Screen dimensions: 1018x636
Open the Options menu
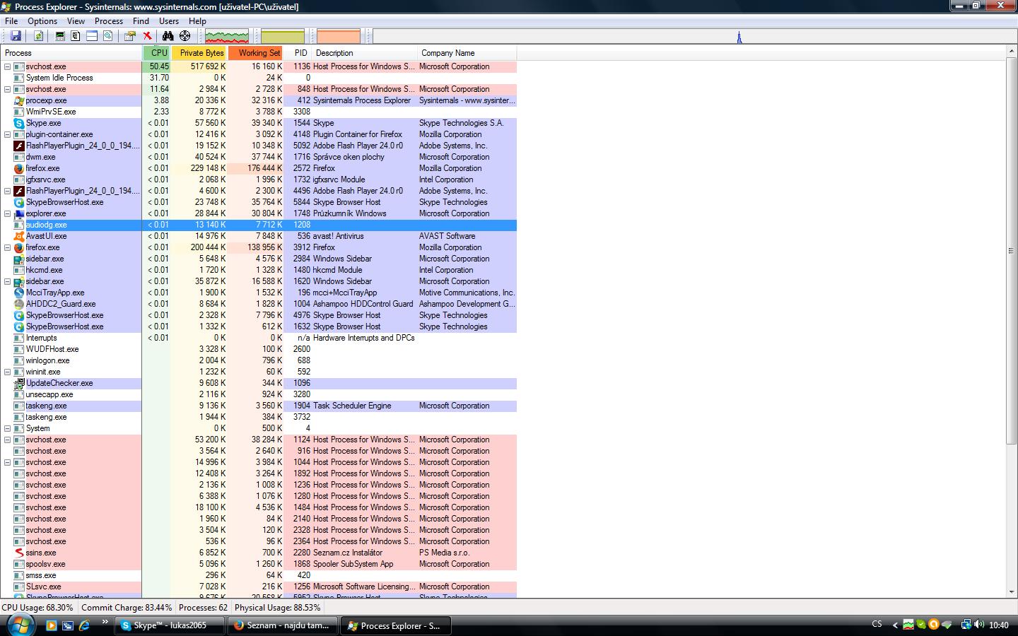pos(42,21)
